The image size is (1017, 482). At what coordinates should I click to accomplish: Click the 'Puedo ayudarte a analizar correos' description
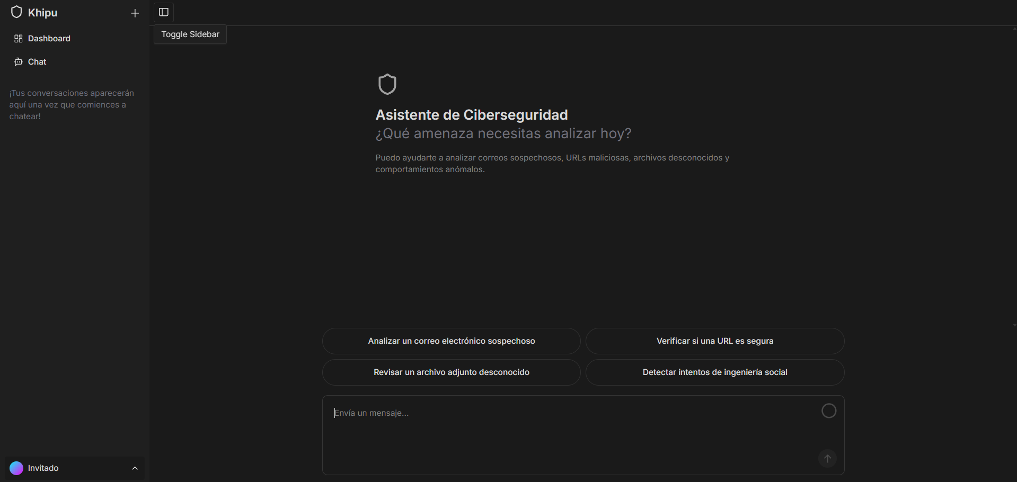(x=552, y=164)
